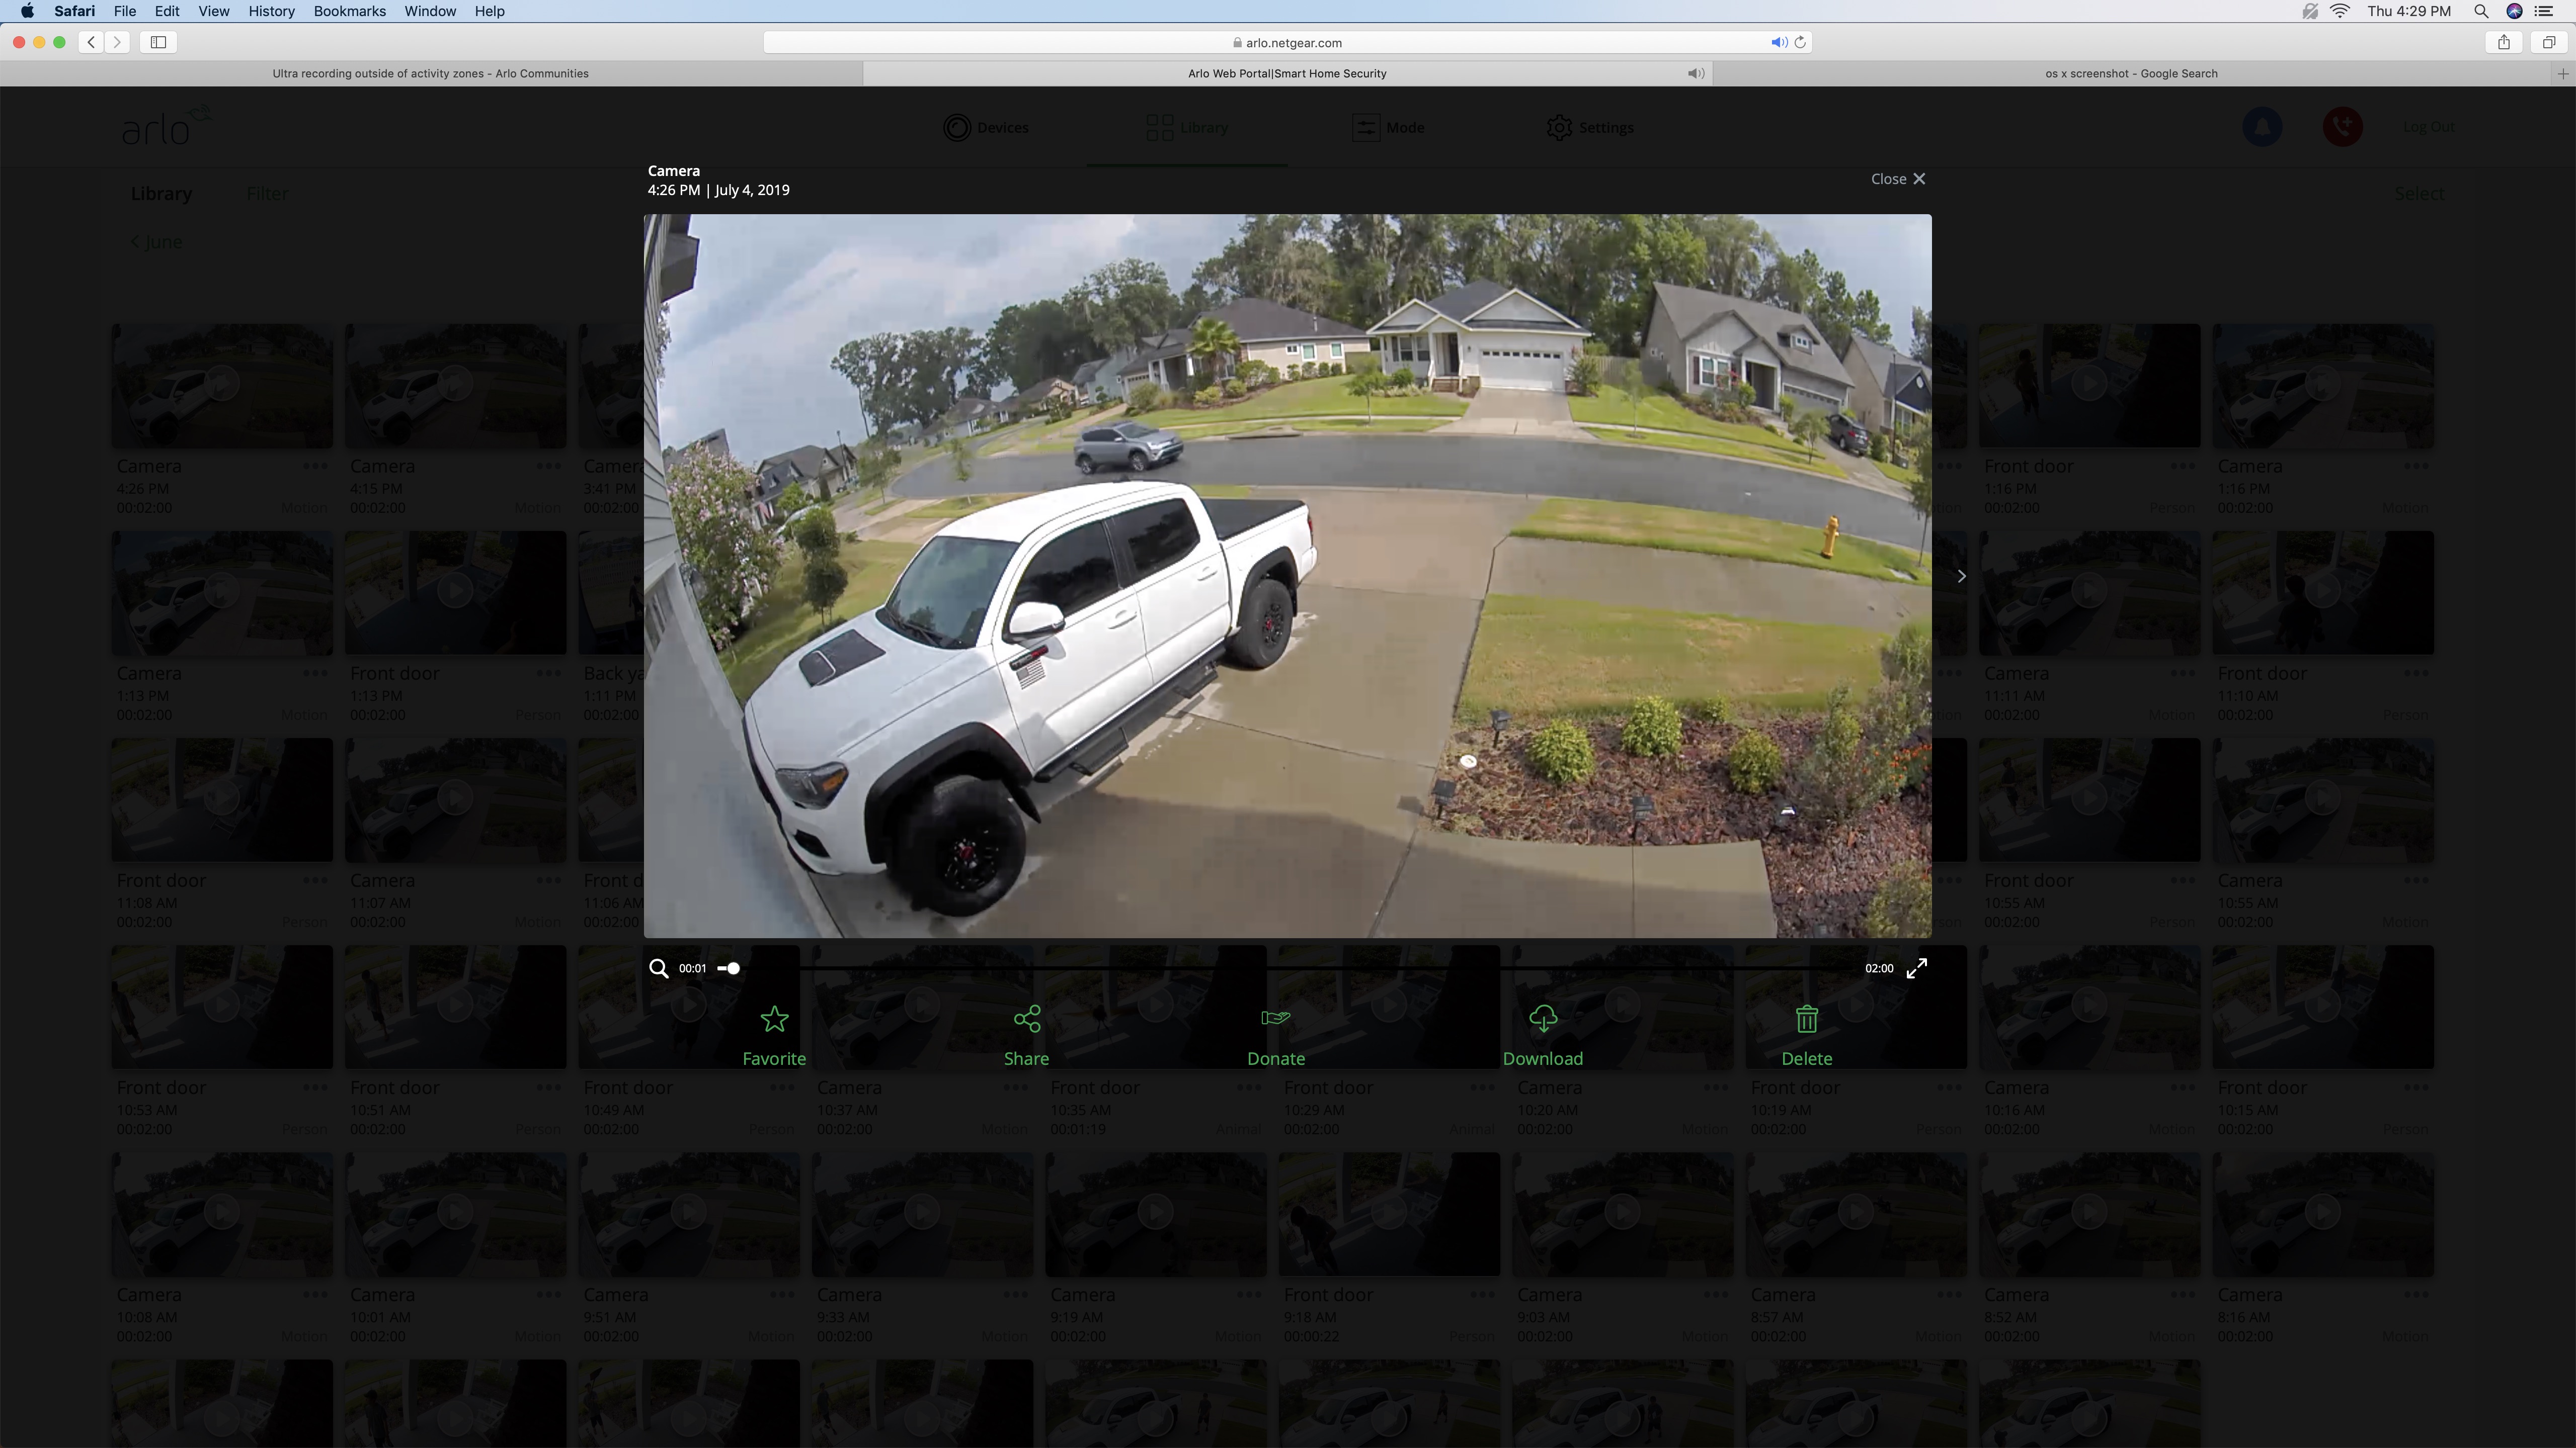Show all tabs overview in Safari

click(2549, 42)
